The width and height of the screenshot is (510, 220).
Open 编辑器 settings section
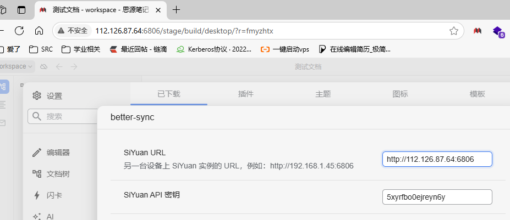tap(51, 153)
